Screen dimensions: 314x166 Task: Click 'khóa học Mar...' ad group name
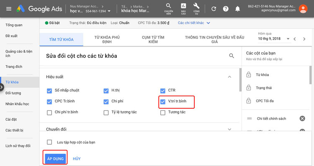135,11
